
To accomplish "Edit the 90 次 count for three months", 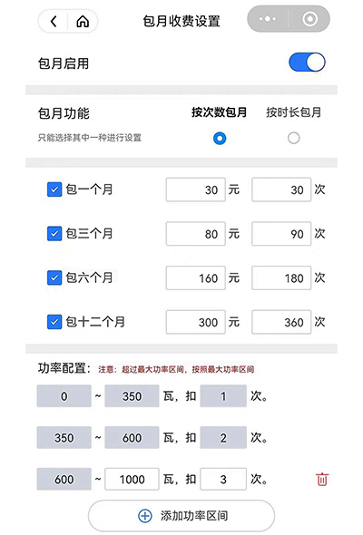I will (281, 234).
